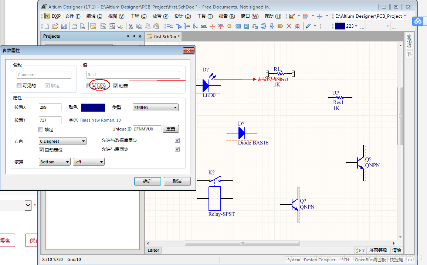
Task: Click the Unique ID text field
Action: tap(147, 129)
